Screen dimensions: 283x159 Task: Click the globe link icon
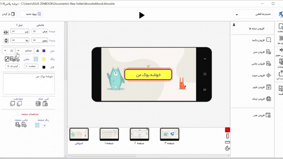(x=269, y=99)
